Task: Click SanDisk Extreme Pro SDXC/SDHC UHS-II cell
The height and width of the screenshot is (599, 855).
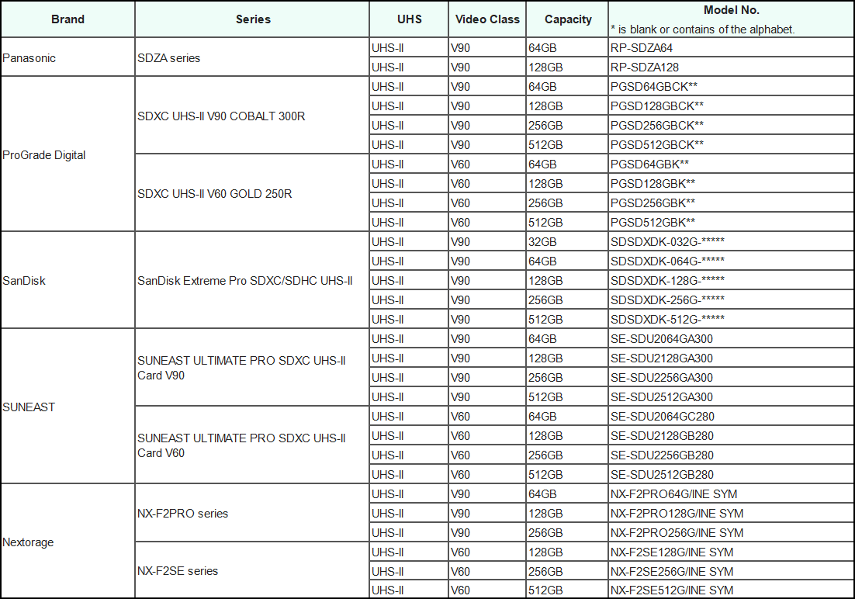Action: pos(252,280)
